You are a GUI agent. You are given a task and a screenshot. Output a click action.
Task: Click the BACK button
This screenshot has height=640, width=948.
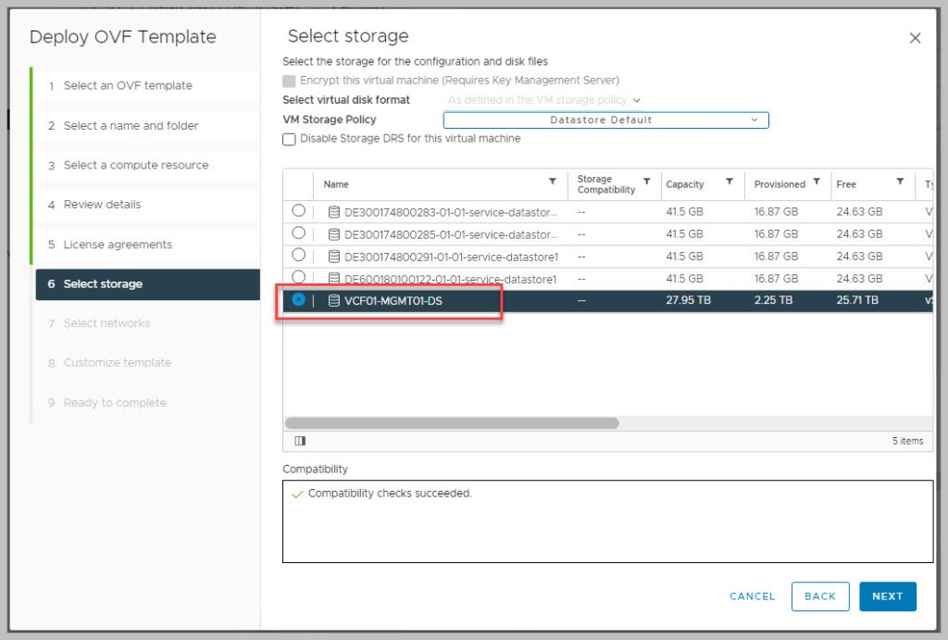pos(819,596)
